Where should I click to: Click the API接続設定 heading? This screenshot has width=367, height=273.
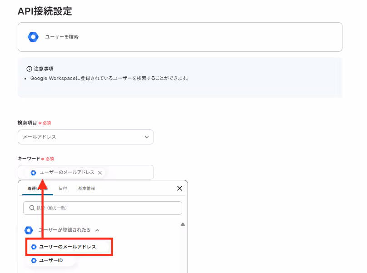45,11
